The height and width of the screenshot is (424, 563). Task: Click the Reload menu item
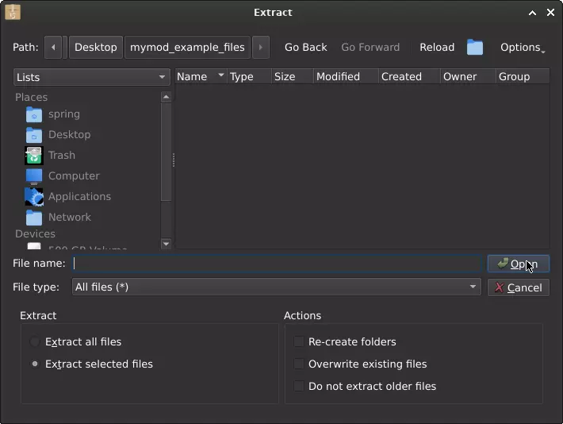[x=437, y=48]
